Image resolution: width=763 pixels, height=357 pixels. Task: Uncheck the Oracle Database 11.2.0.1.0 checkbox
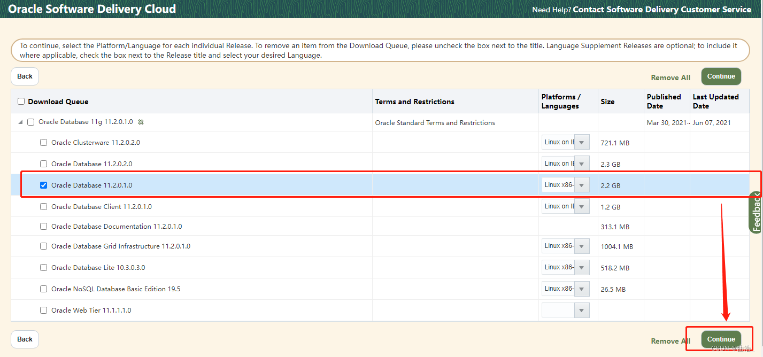(44, 185)
